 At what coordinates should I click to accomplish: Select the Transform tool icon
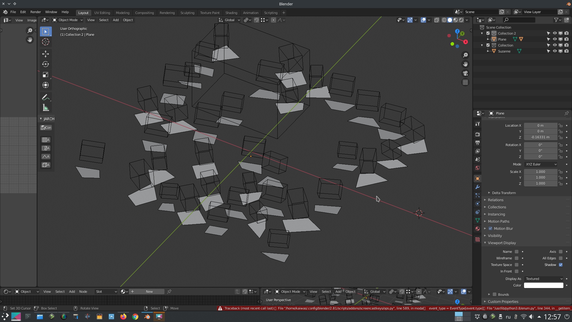coord(45,85)
